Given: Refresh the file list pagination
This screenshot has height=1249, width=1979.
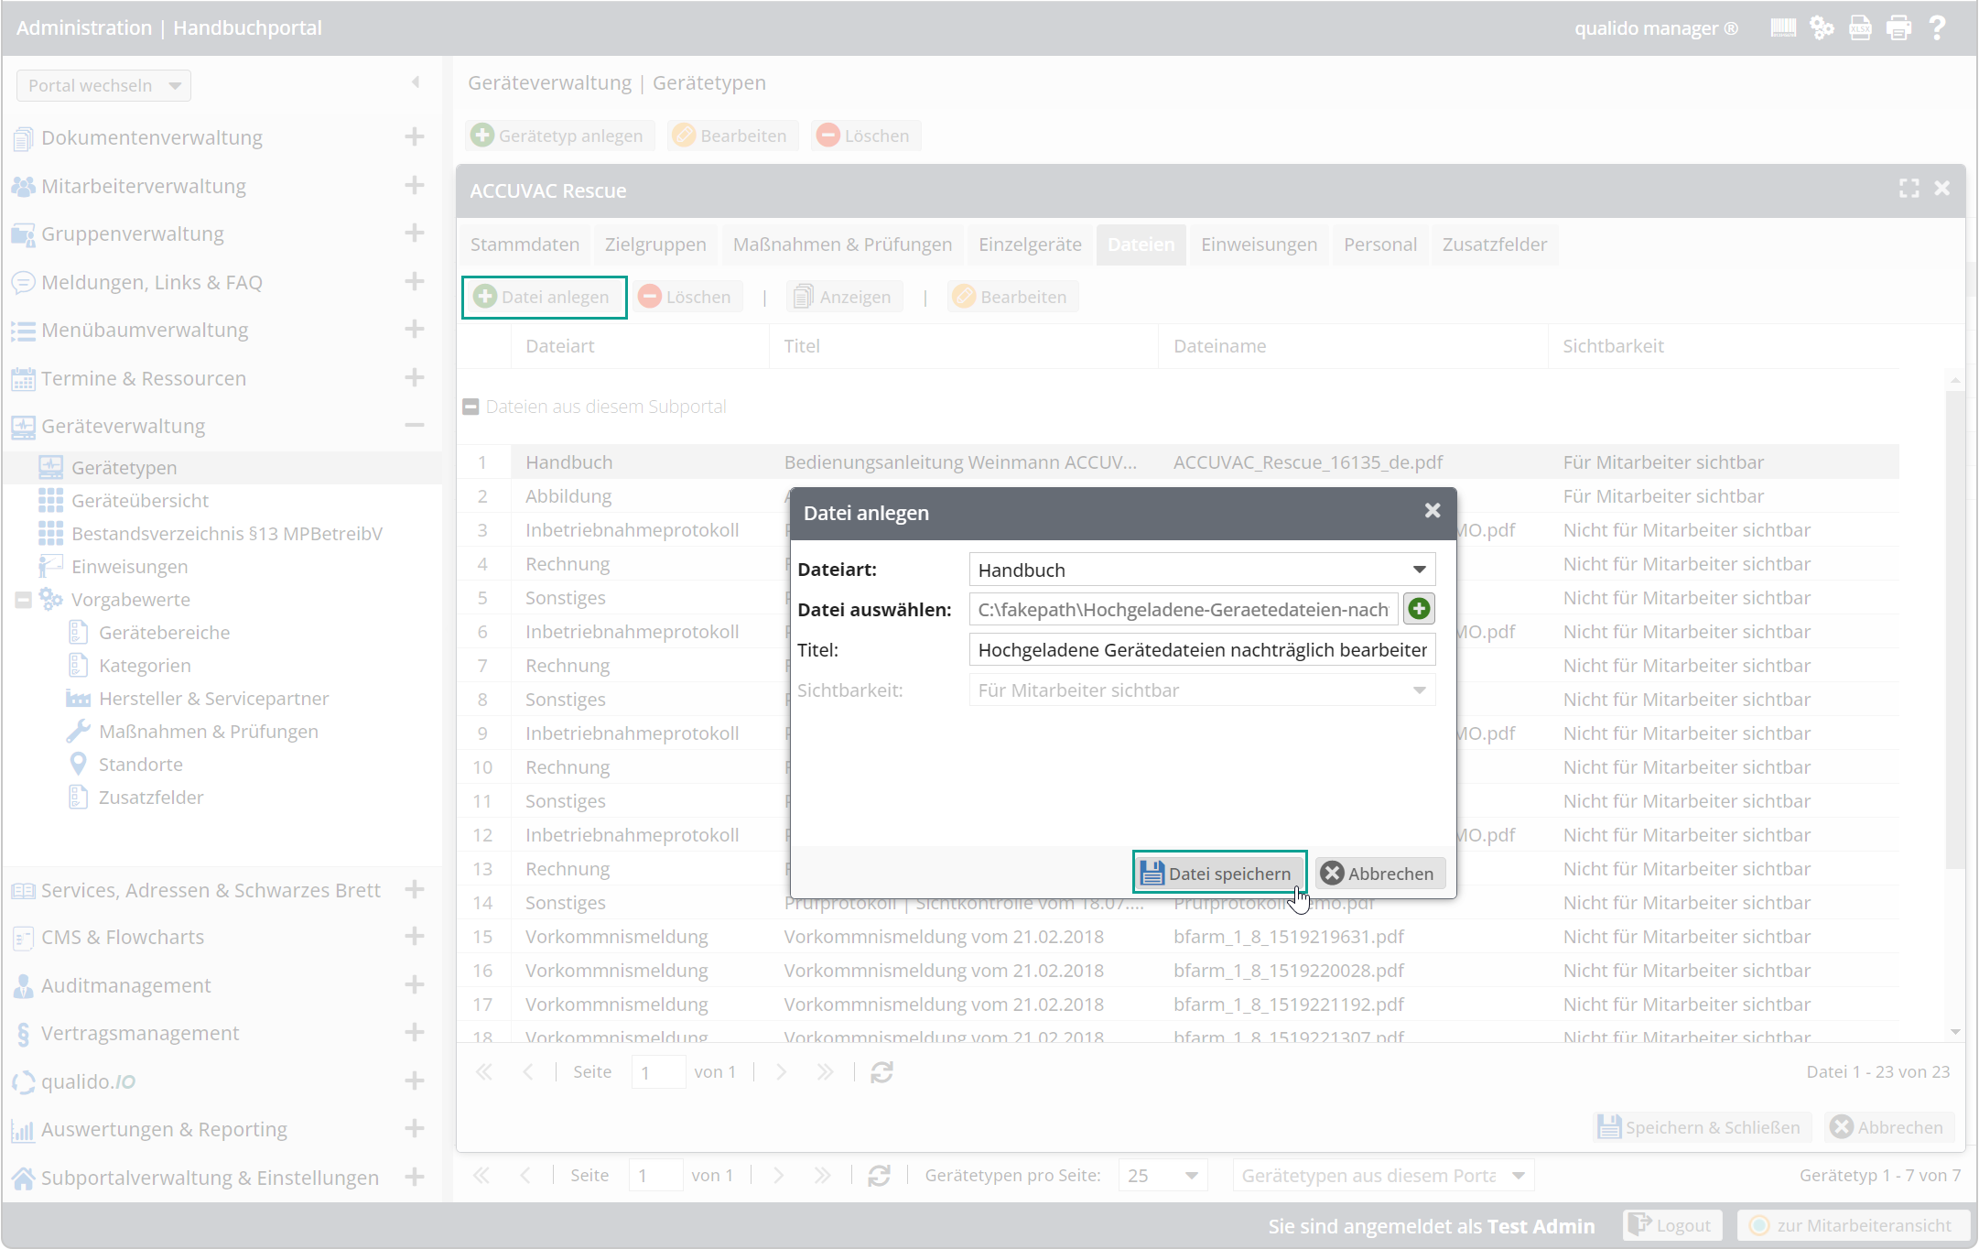Looking at the screenshot, I should tap(881, 1072).
